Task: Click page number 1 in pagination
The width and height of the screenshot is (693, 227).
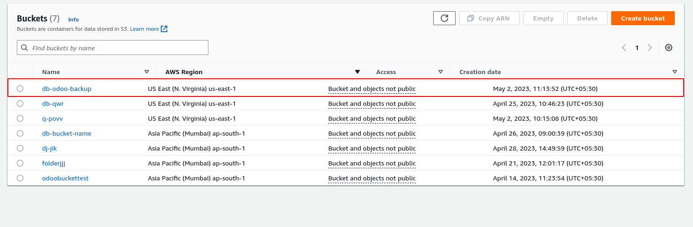Action: 636,48
